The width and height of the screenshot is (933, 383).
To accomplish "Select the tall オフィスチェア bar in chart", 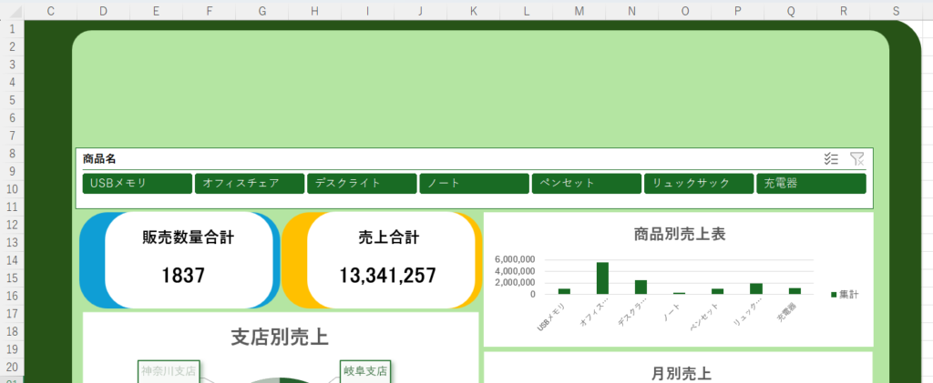I will tap(602, 277).
